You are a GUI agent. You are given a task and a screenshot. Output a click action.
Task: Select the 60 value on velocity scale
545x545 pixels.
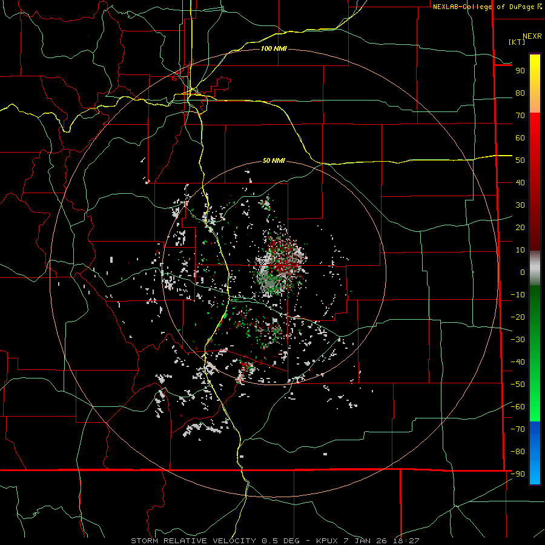520,138
